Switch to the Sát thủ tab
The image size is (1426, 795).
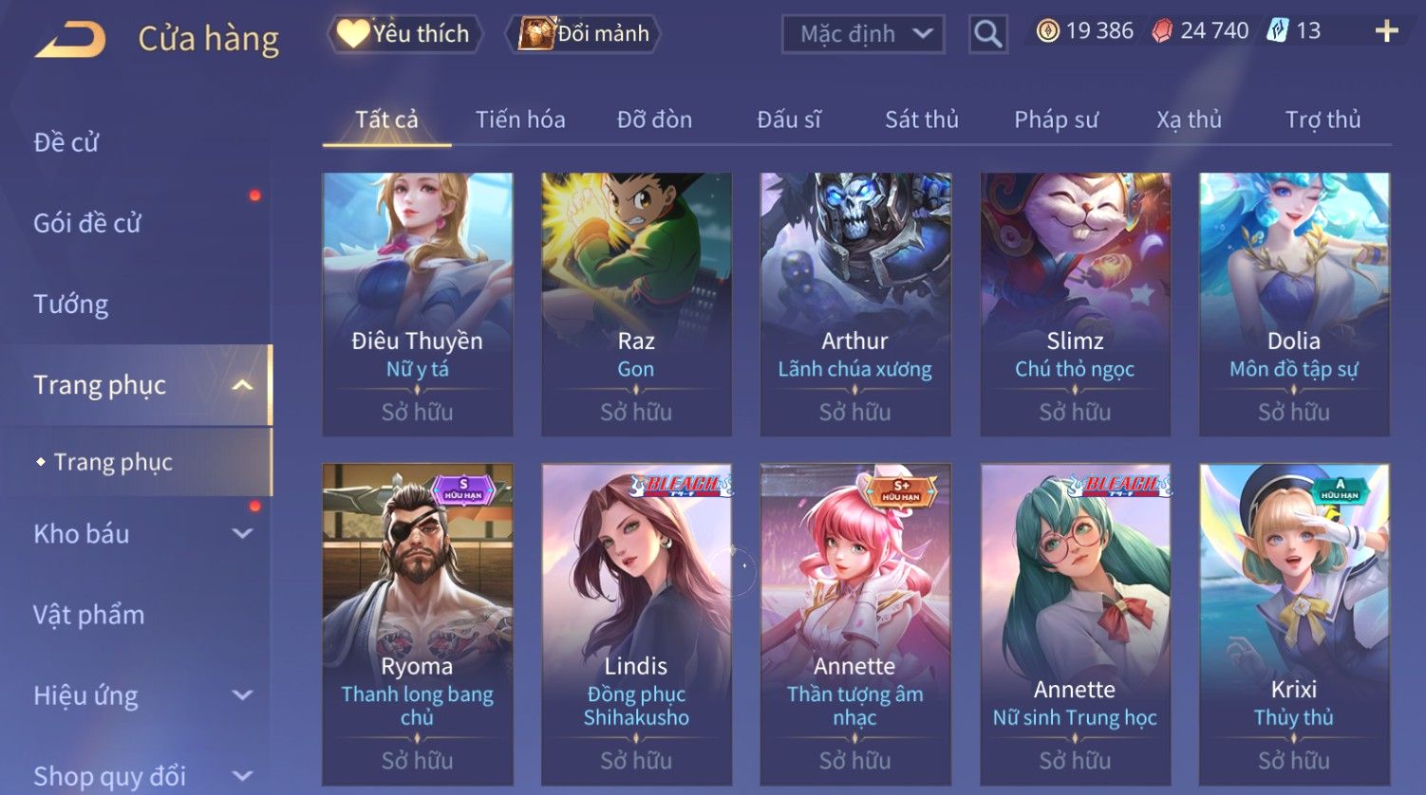[922, 120]
